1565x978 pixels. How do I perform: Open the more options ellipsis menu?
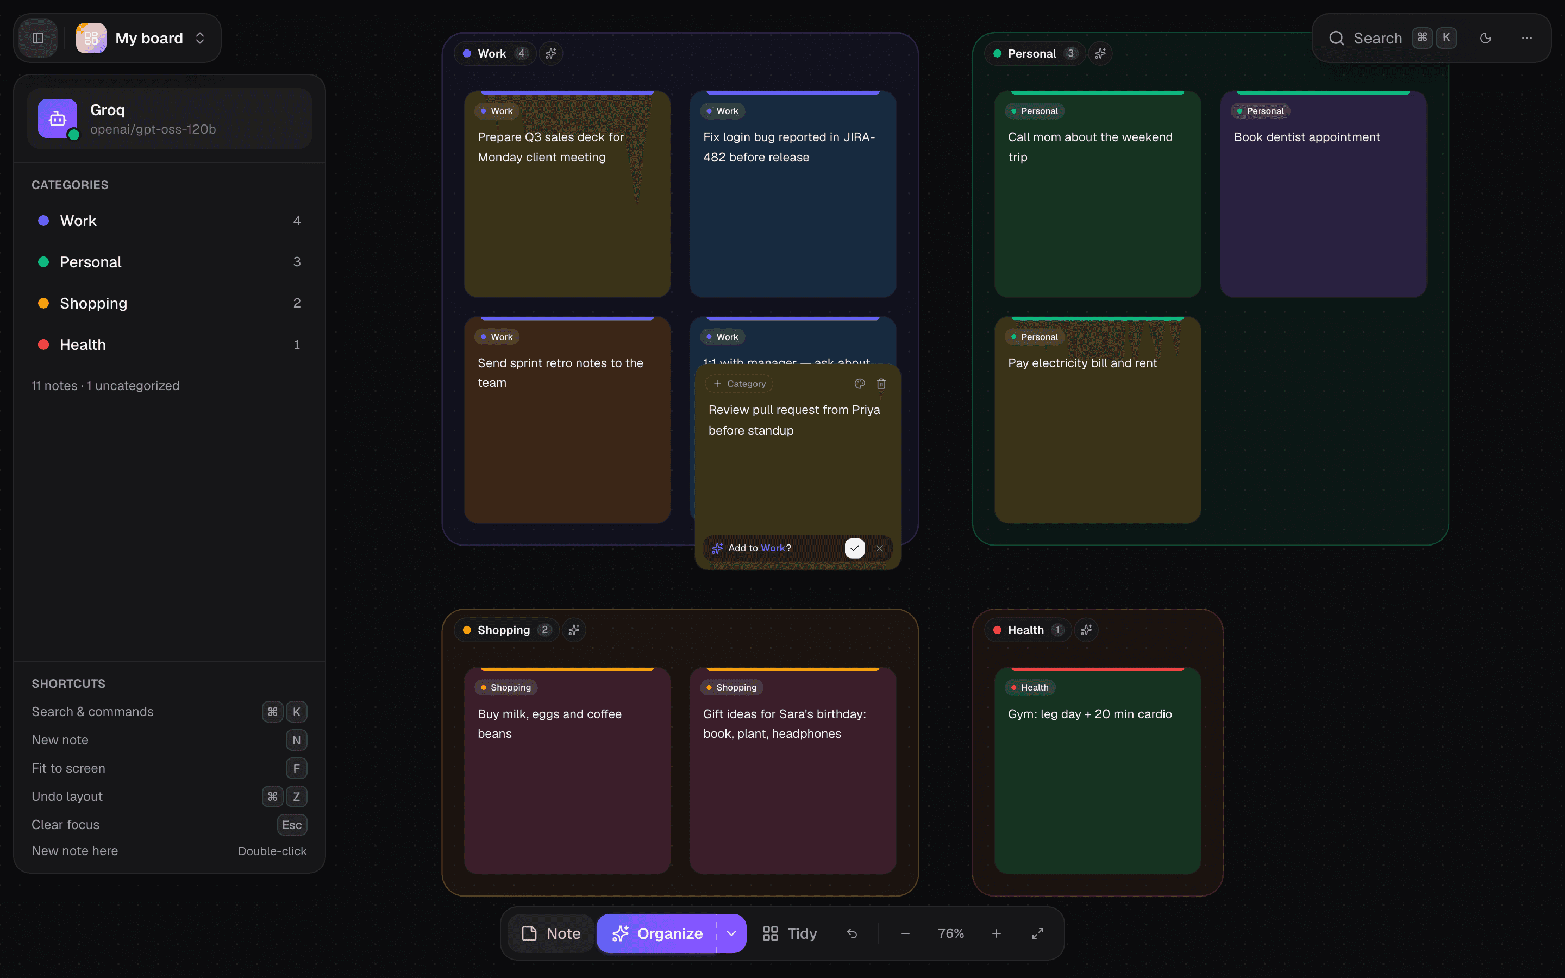pos(1526,38)
